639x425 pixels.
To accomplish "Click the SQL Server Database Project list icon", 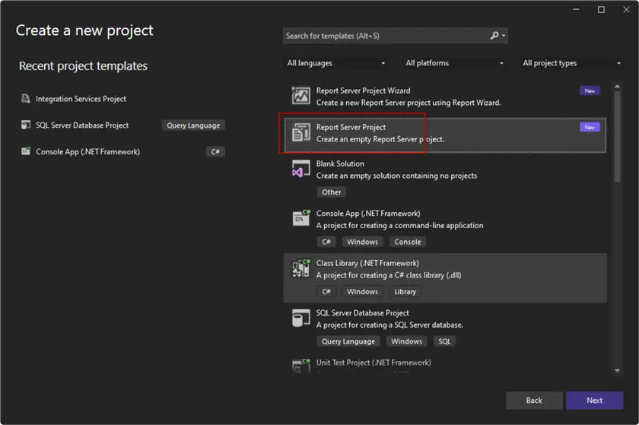I will 300,318.
